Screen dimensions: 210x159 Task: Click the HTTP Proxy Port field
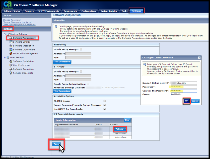pyautogui.click(x=78, y=57)
